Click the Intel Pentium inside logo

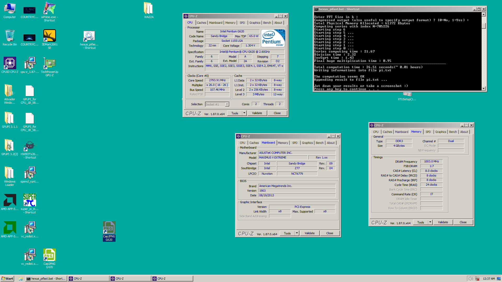(x=273, y=38)
